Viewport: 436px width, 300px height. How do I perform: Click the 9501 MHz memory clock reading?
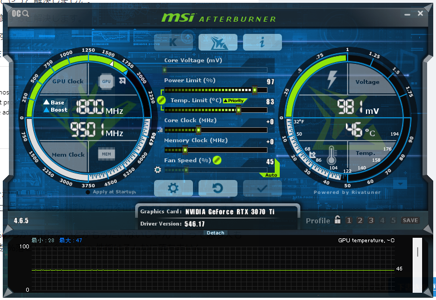(x=97, y=130)
